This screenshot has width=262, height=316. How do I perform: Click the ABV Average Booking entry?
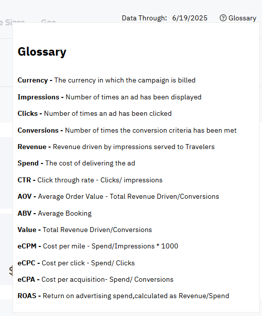coord(55,213)
